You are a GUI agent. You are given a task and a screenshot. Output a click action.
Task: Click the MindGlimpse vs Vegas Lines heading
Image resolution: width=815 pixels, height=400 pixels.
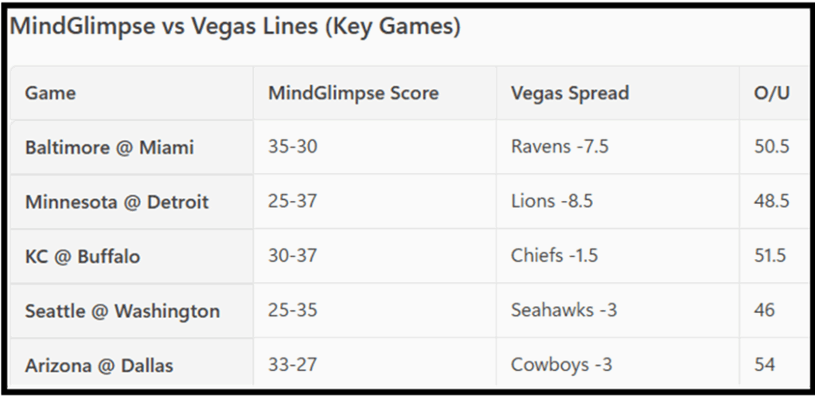(x=235, y=26)
